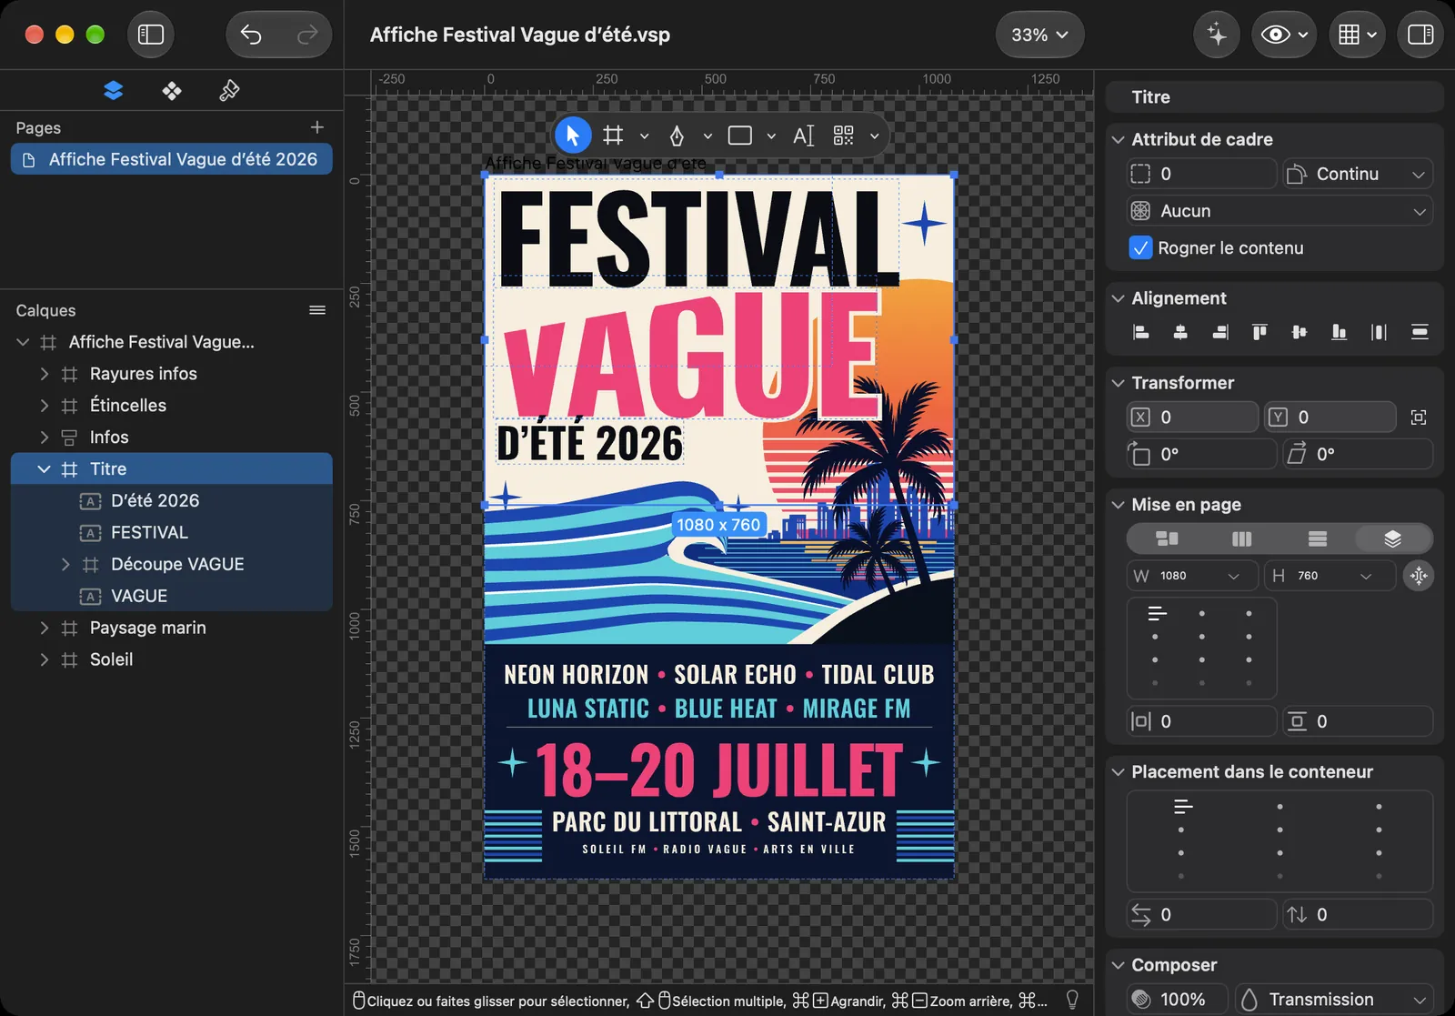
Task: Select the pen tool in canvas toolbar
Action: point(677,136)
